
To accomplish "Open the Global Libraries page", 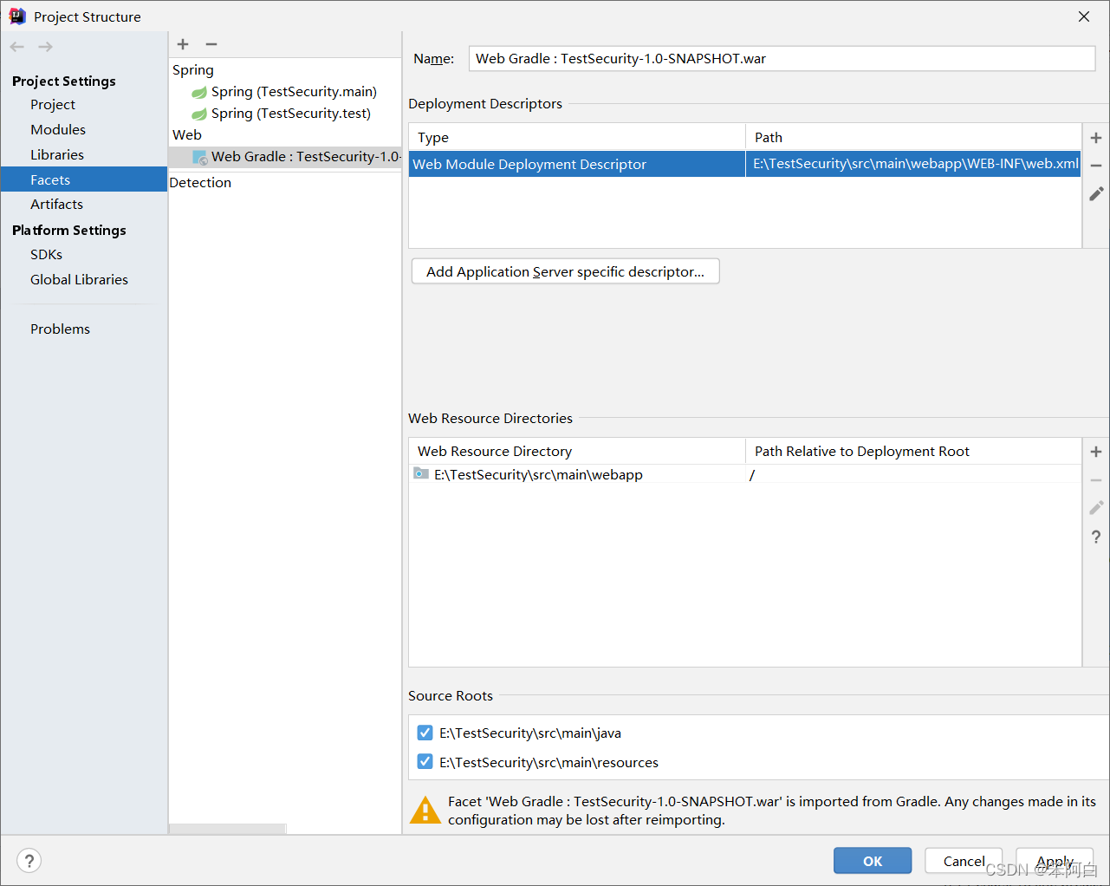I will [79, 280].
